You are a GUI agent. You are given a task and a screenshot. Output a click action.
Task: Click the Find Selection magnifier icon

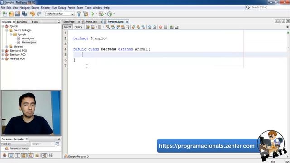pos(108,27)
